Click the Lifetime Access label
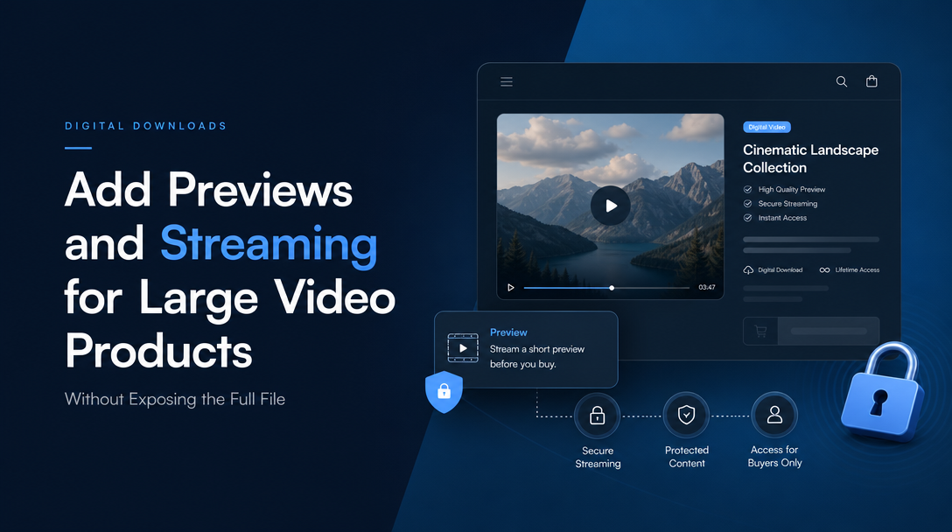 [x=857, y=270]
